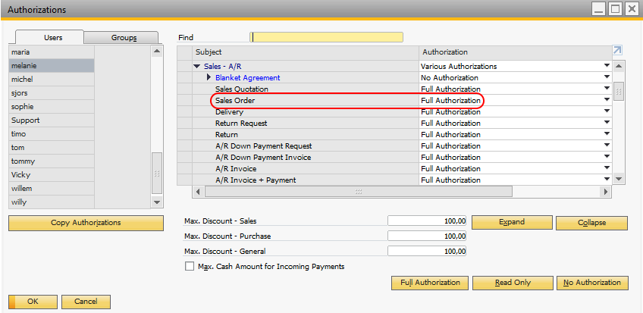Open the authorization dropdown for Sales Order
The image size is (643, 313).
(607, 100)
